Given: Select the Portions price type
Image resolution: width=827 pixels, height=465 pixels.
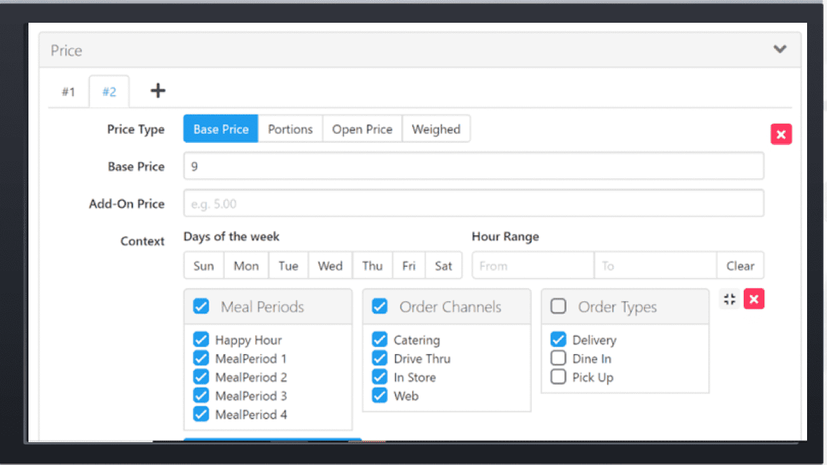Looking at the screenshot, I should tap(290, 129).
